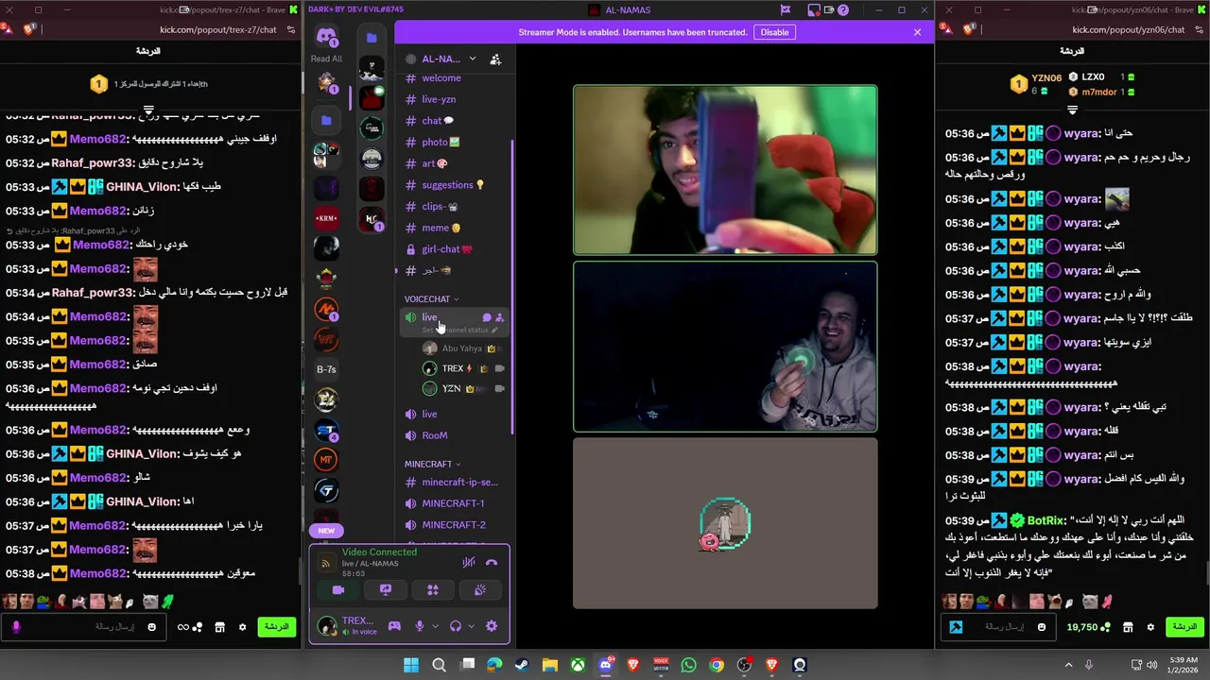1210x680 pixels.
Task: Invite people to AL-NAMAS server
Action: tap(495, 59)
